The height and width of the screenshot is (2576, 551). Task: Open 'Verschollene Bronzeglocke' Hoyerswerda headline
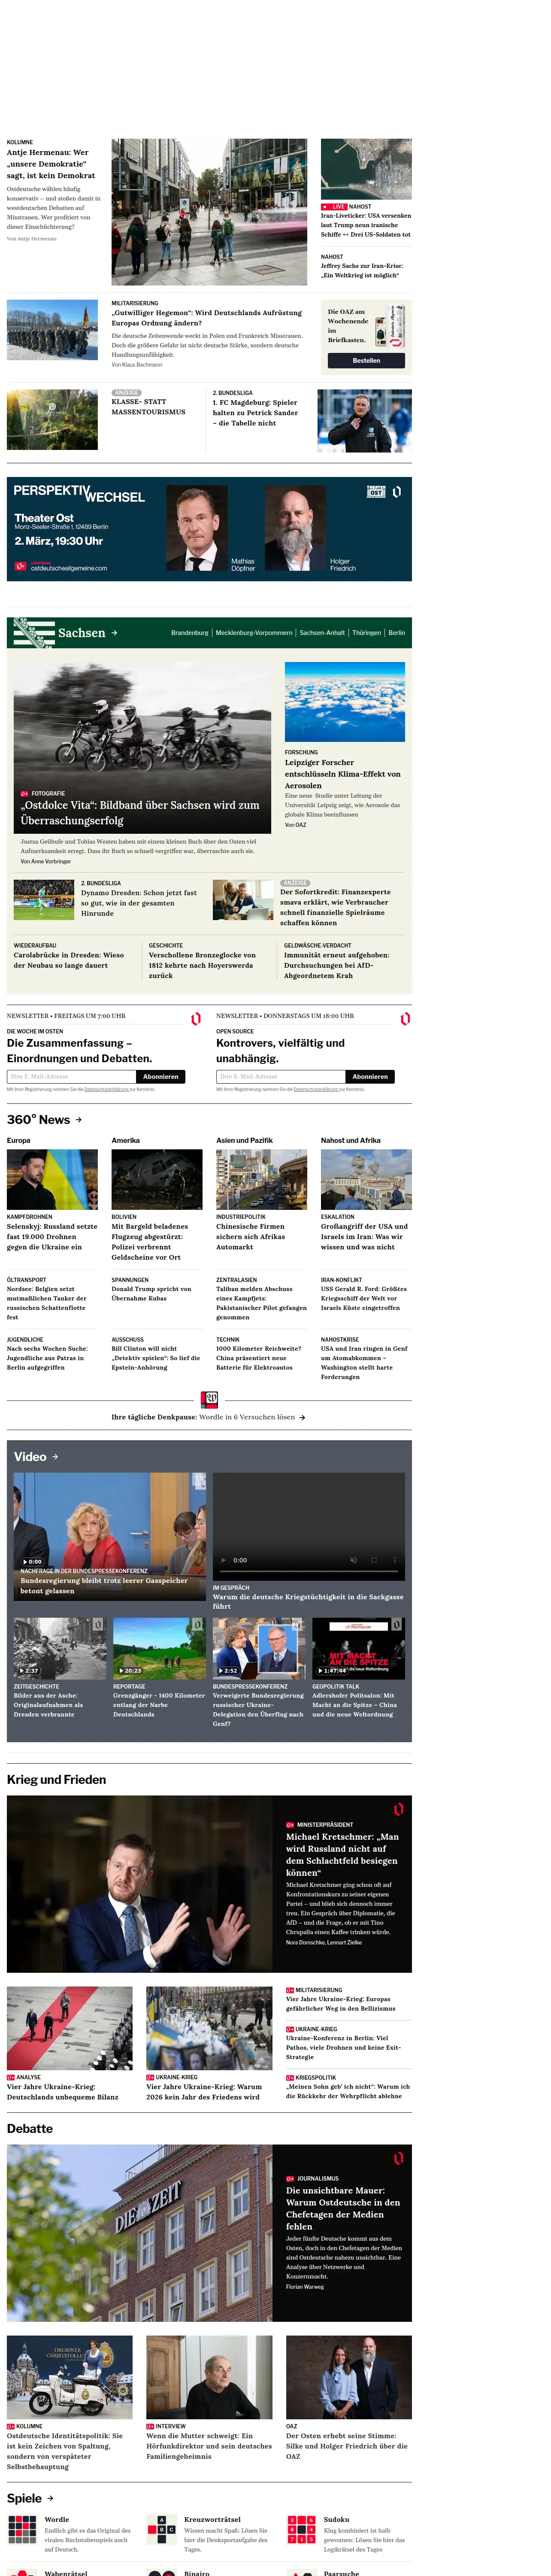coord(202,965)
